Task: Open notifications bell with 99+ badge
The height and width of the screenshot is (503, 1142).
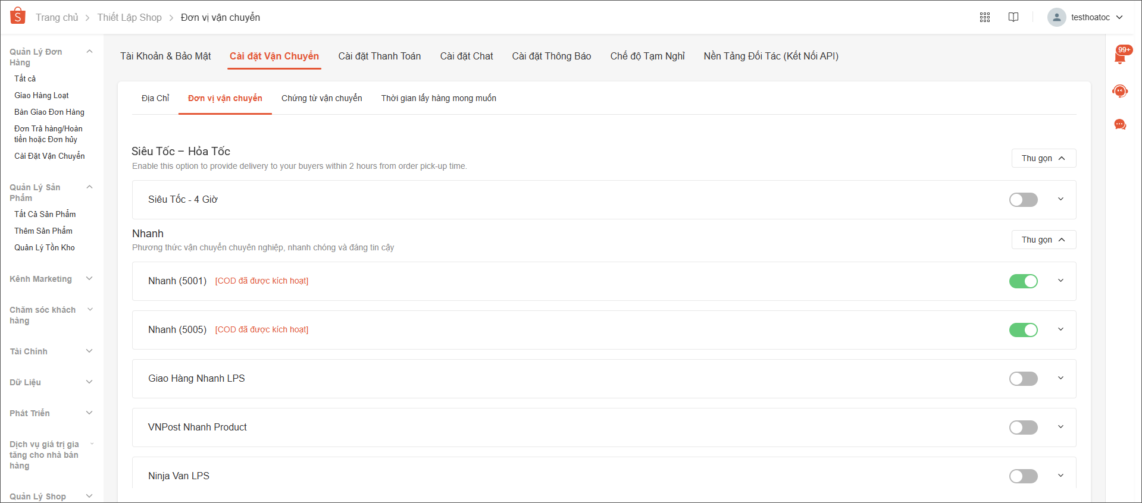Action: (1120, 56)
